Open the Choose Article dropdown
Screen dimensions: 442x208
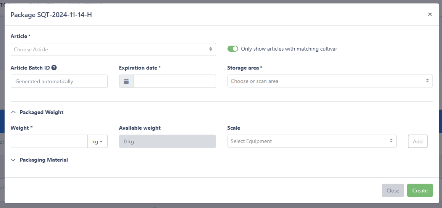coord(113,49)
